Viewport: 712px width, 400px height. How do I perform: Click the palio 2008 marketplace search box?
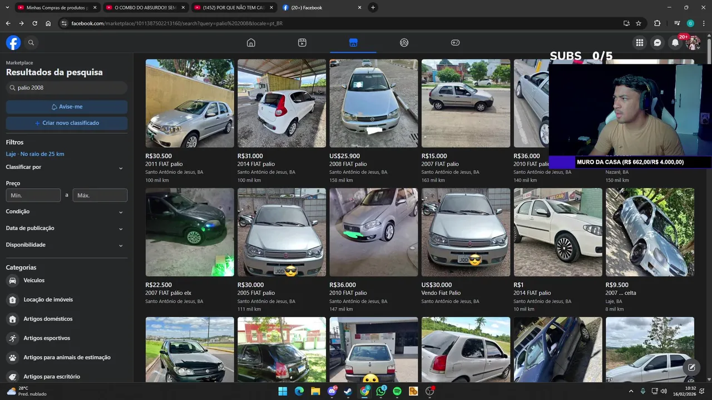click(x=67, y=88)
